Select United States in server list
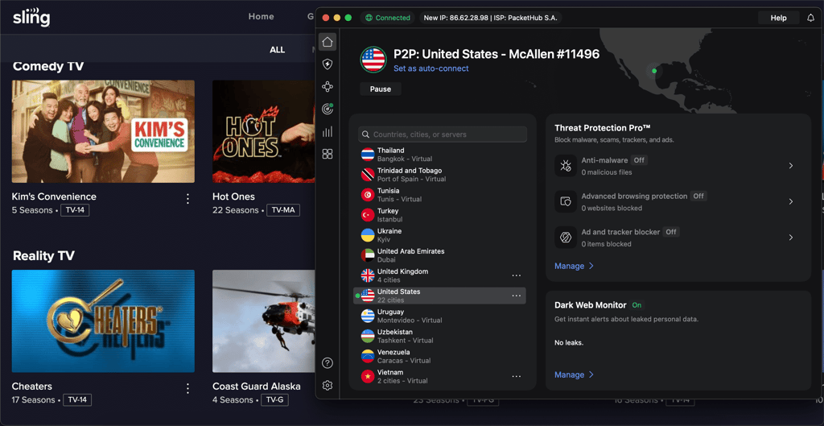824x426 pixels. 440,296
